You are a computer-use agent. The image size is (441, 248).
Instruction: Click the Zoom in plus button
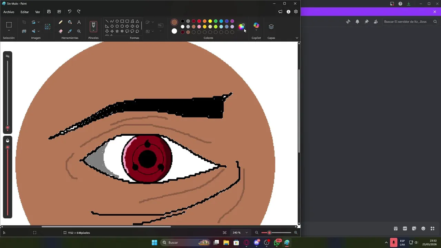(x=296, y=232)
